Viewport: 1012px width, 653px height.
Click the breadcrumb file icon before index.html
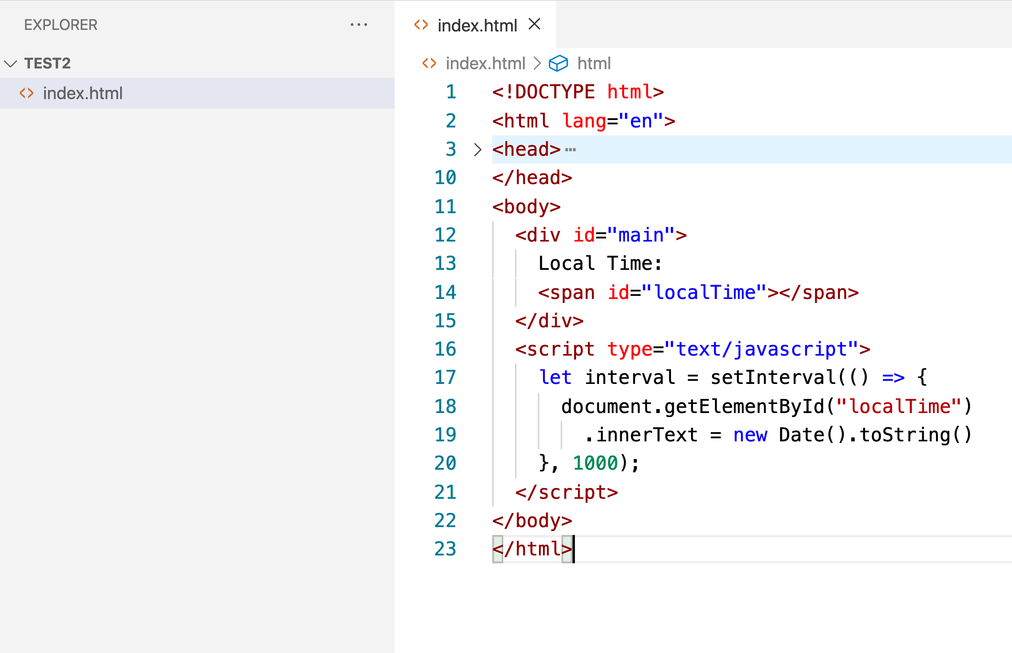point(429,64)
